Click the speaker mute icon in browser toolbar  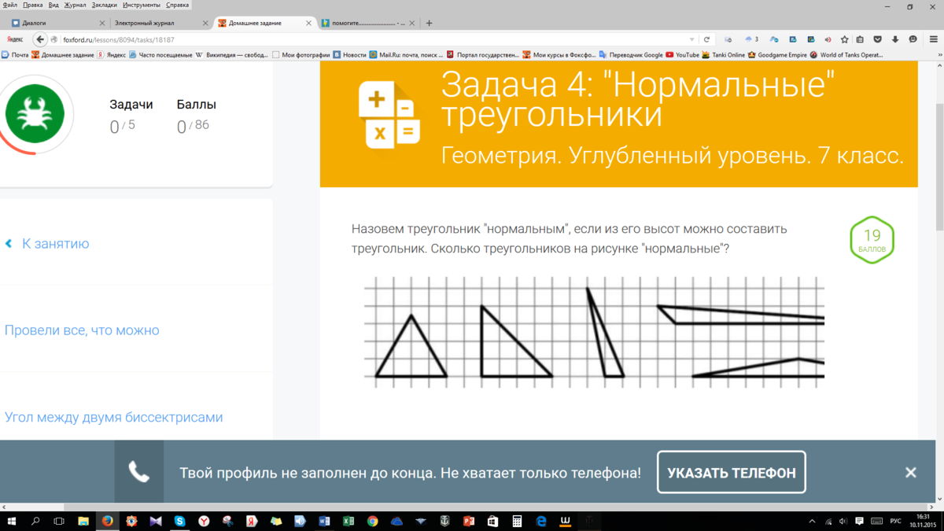point(828,39)
